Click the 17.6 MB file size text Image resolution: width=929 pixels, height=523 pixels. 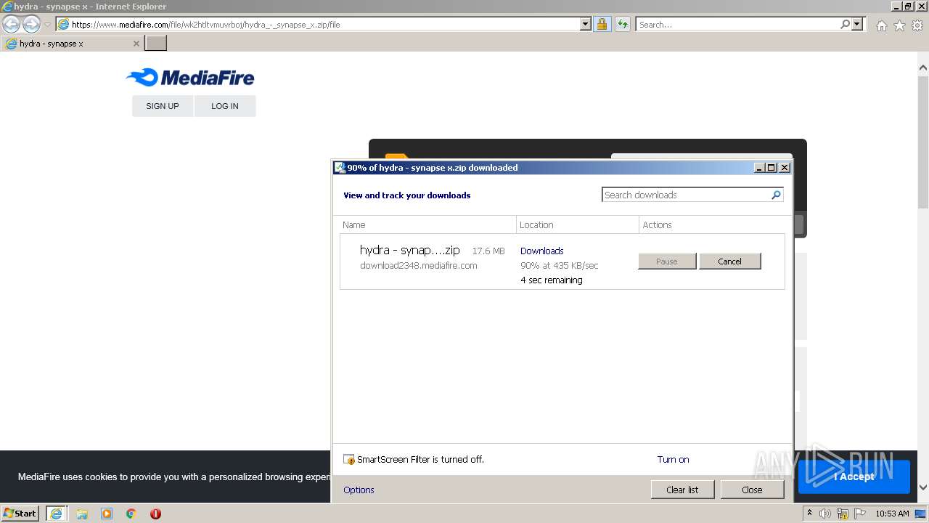click(x=488, y=251)
